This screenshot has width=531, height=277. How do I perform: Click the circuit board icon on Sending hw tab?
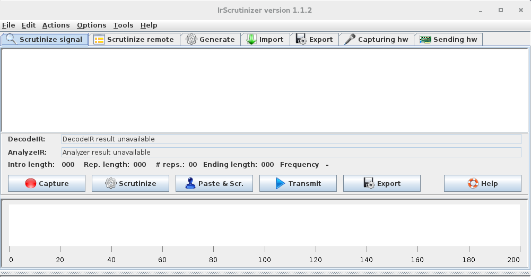(x=425, y=40)
